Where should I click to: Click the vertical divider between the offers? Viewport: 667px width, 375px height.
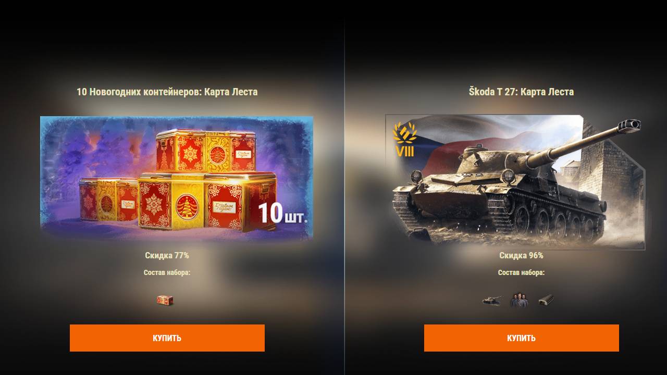pos(344,187)
